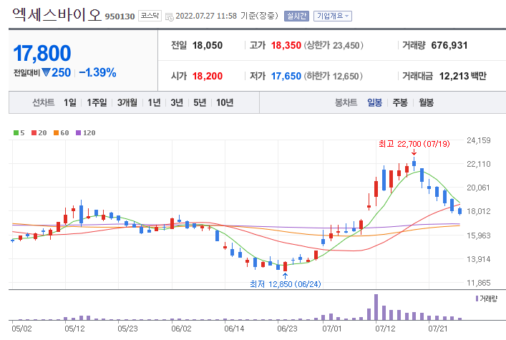
Task: Click the 거래대금 value 12,213 백만
Action: tap(462, 76)
